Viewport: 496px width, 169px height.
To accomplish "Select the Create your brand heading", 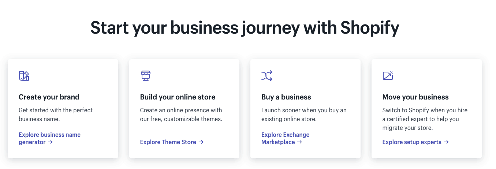I will pos(49,97).
